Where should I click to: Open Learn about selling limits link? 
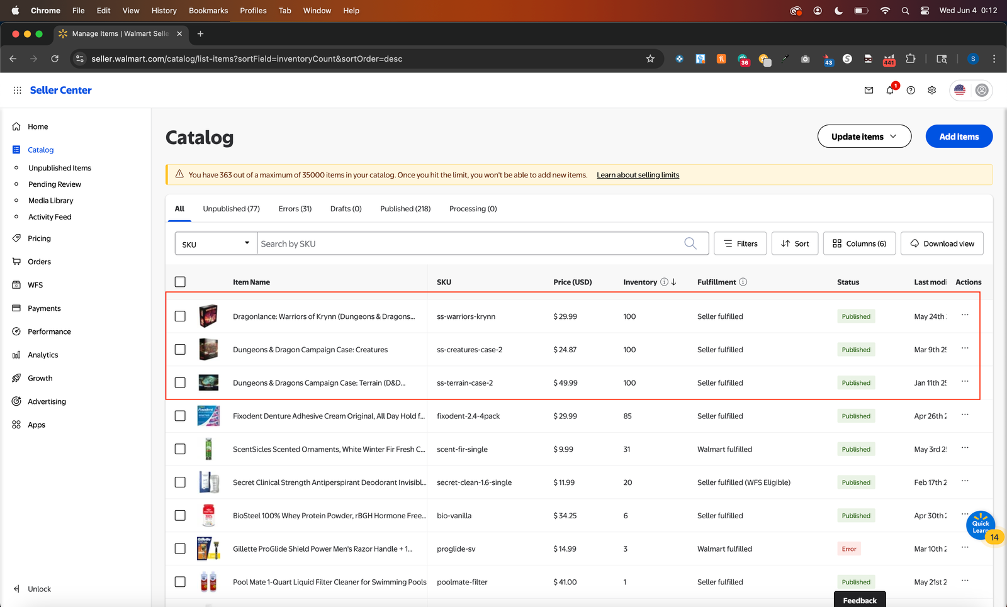(638, 175)
